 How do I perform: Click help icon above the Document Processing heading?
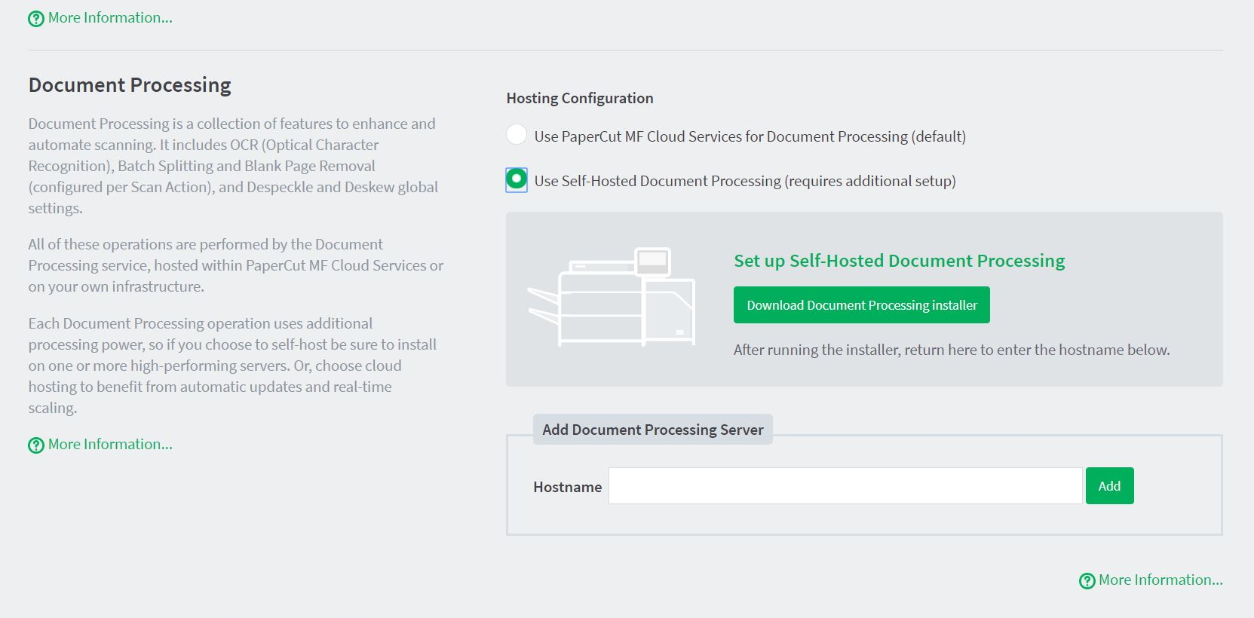point(36,19)
